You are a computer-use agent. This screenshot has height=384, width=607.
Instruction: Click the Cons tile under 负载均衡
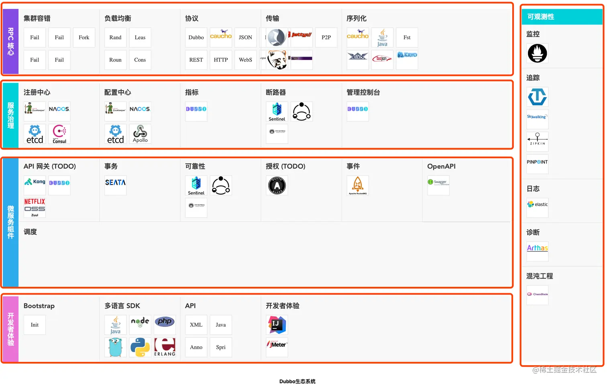(x=140, y=60)
